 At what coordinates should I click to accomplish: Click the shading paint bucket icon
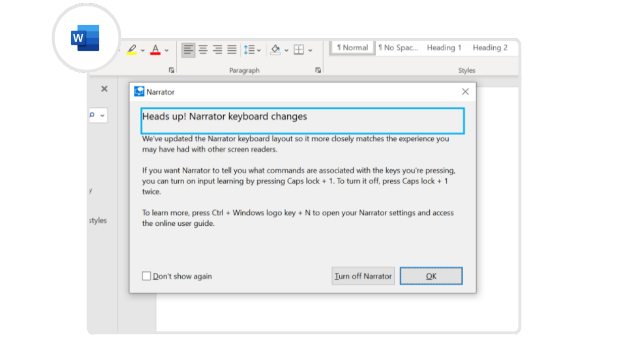275,49
